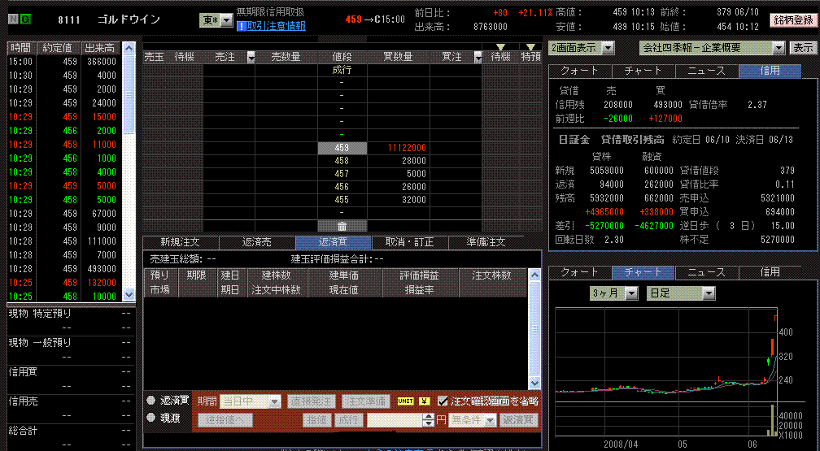820x451 pixels.
Task: Click the yellow ¥ icon
Action: tap(424, 401)
